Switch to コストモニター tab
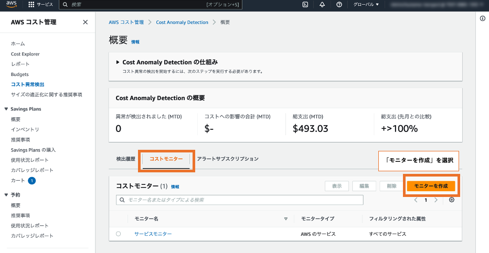This screenshot has width=489, height=253. click(x=166, y=159)
